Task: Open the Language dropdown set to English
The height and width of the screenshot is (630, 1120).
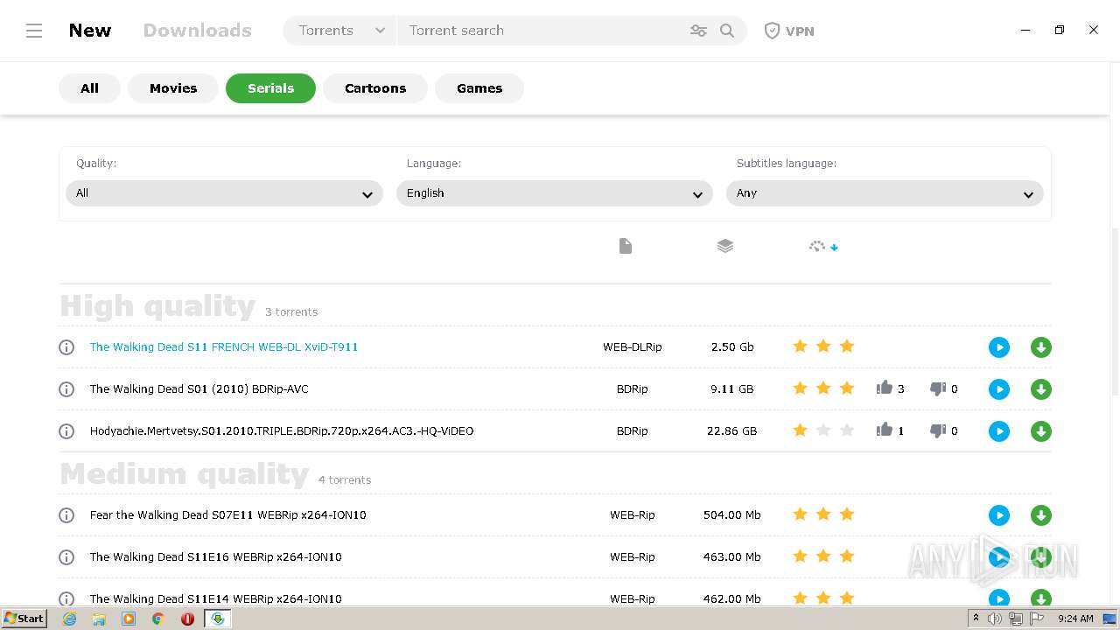Action: tap(555, 193)
